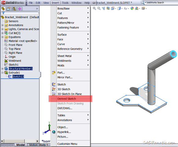Open the ConfigurationManager tab icon

[x=14, y=9]
